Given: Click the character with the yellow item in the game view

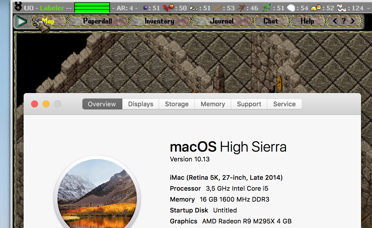Looking at the screenshot, I should tap(276, 84).
